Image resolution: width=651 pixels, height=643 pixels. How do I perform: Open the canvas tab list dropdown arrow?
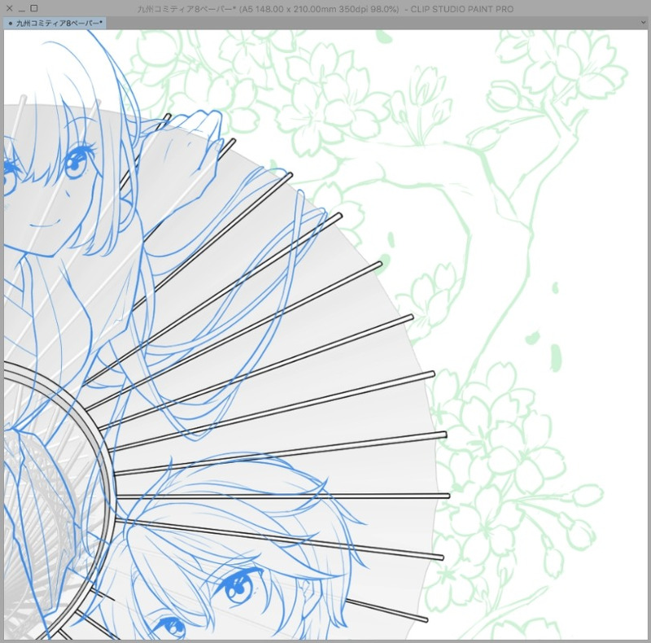[643, 23]
